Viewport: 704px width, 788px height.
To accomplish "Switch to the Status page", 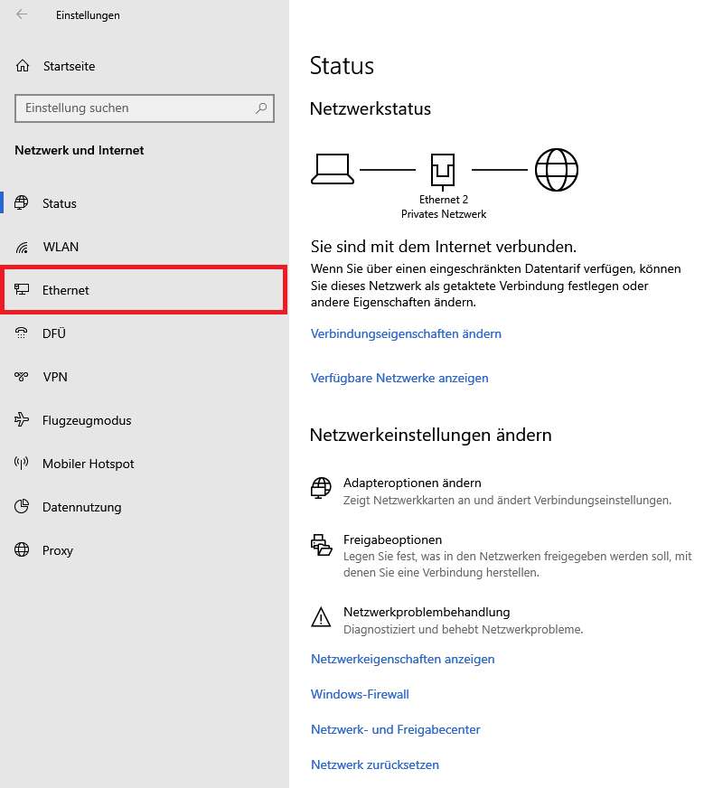I will click(x=60, y=203).
